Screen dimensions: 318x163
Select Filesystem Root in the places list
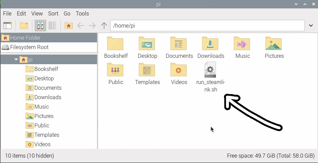(29, 47)
